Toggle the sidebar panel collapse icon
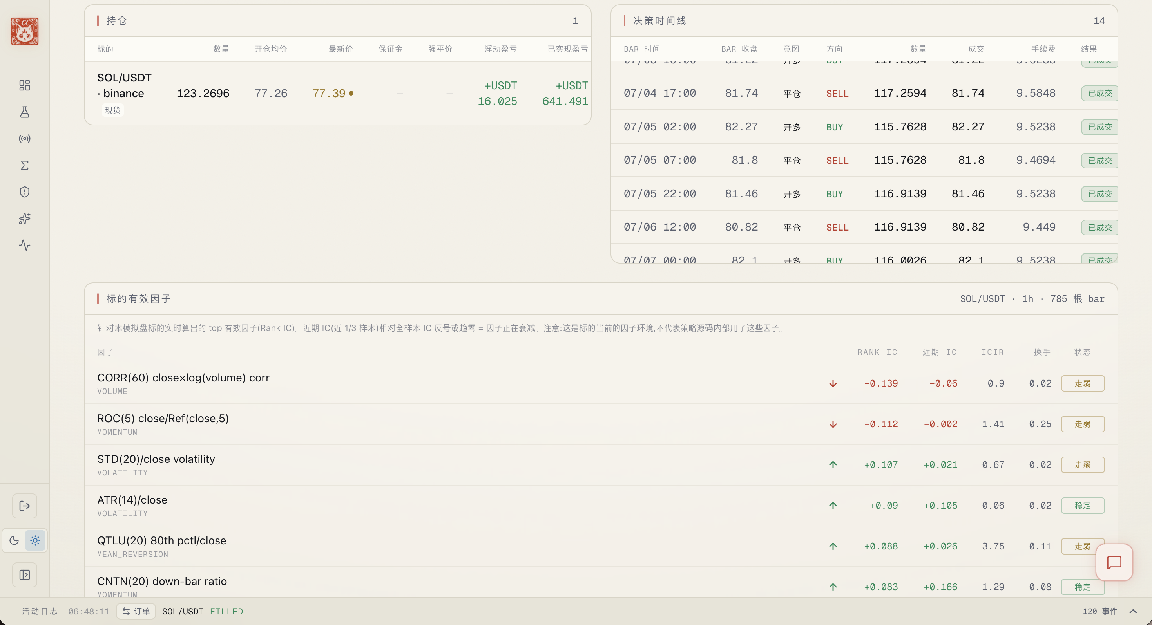This screenshot has height=625, width=1152. (x=25, y=575)
